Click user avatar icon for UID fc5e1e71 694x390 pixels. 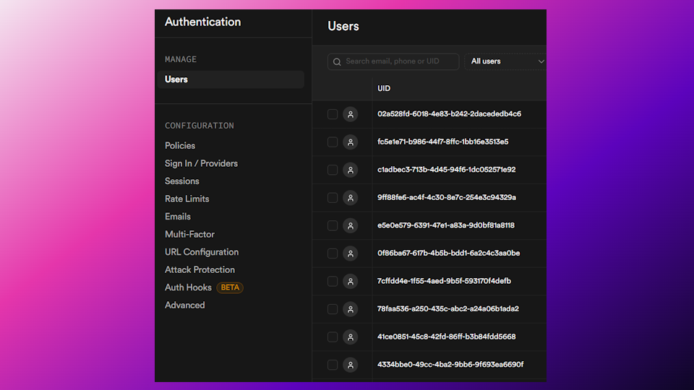point(350,142)
